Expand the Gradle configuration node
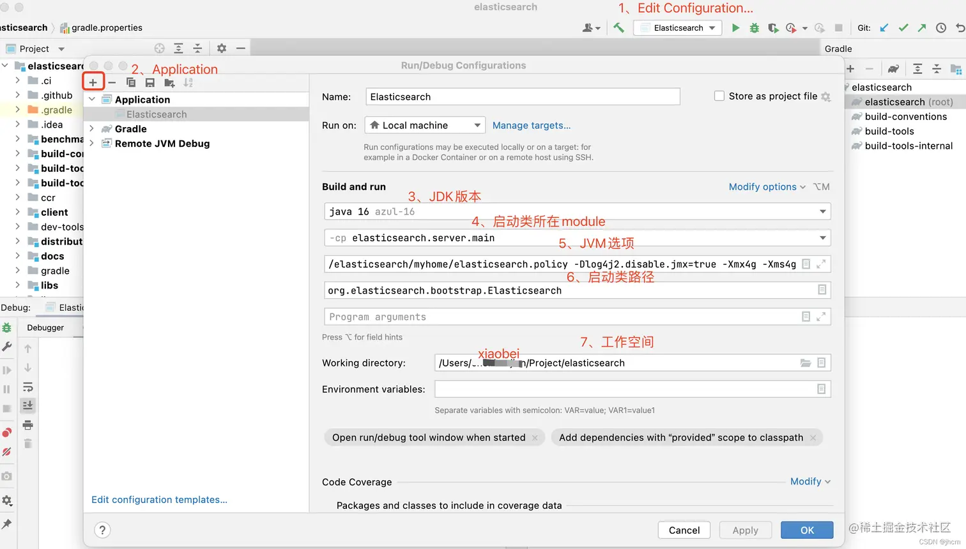 click(92, 129)
